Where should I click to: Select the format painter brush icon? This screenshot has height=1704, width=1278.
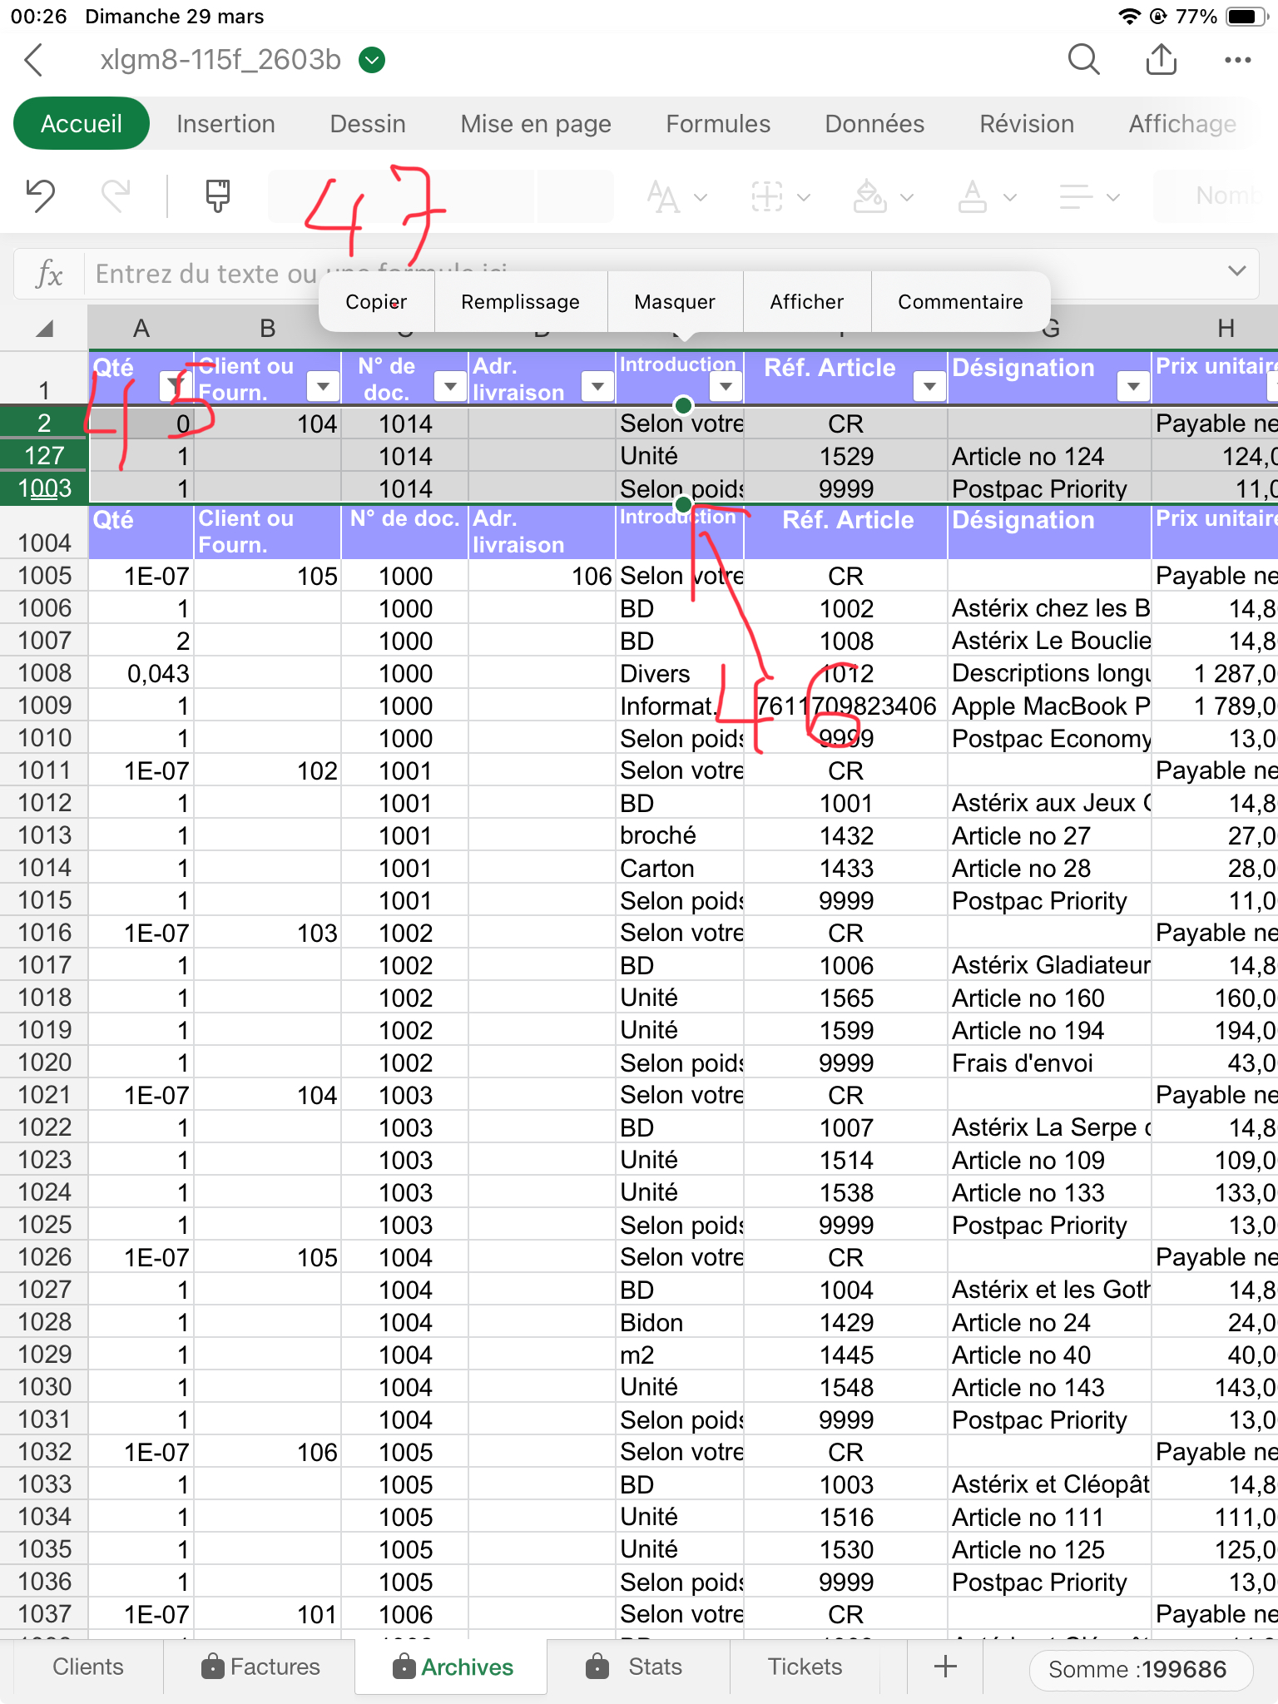[217, 196]
